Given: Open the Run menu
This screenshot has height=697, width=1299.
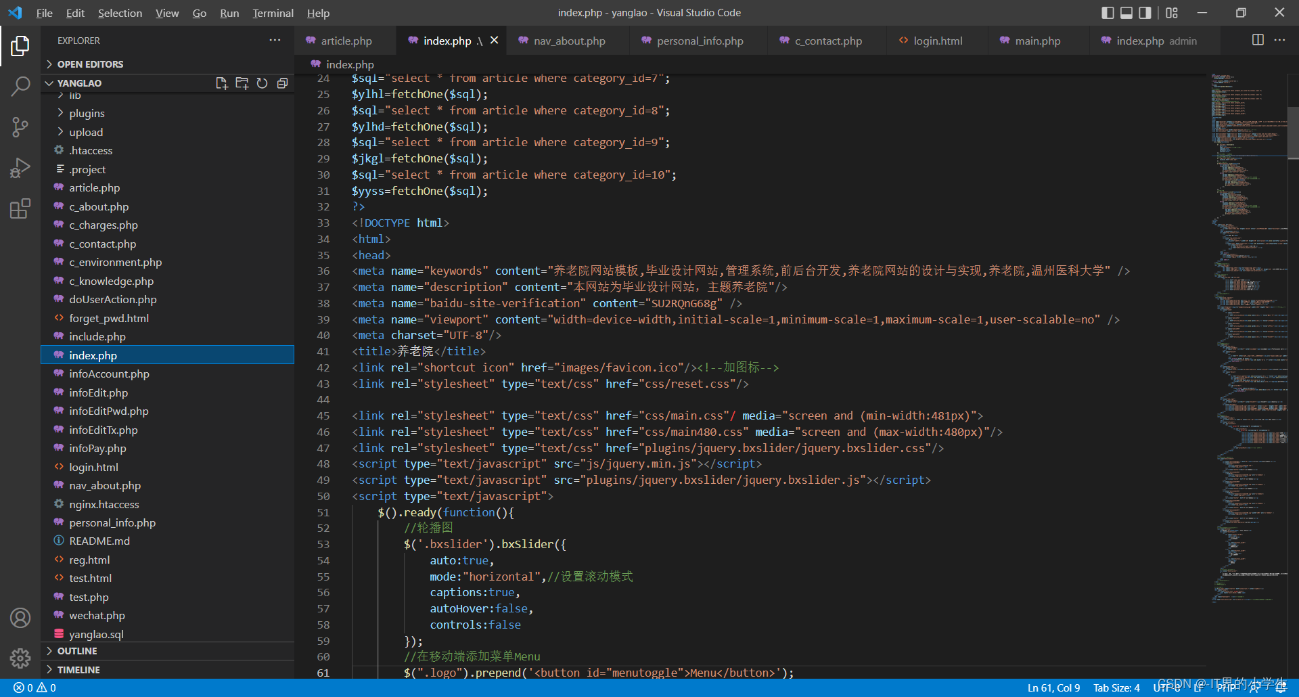Looking at the screenshot, I should 229,13.
